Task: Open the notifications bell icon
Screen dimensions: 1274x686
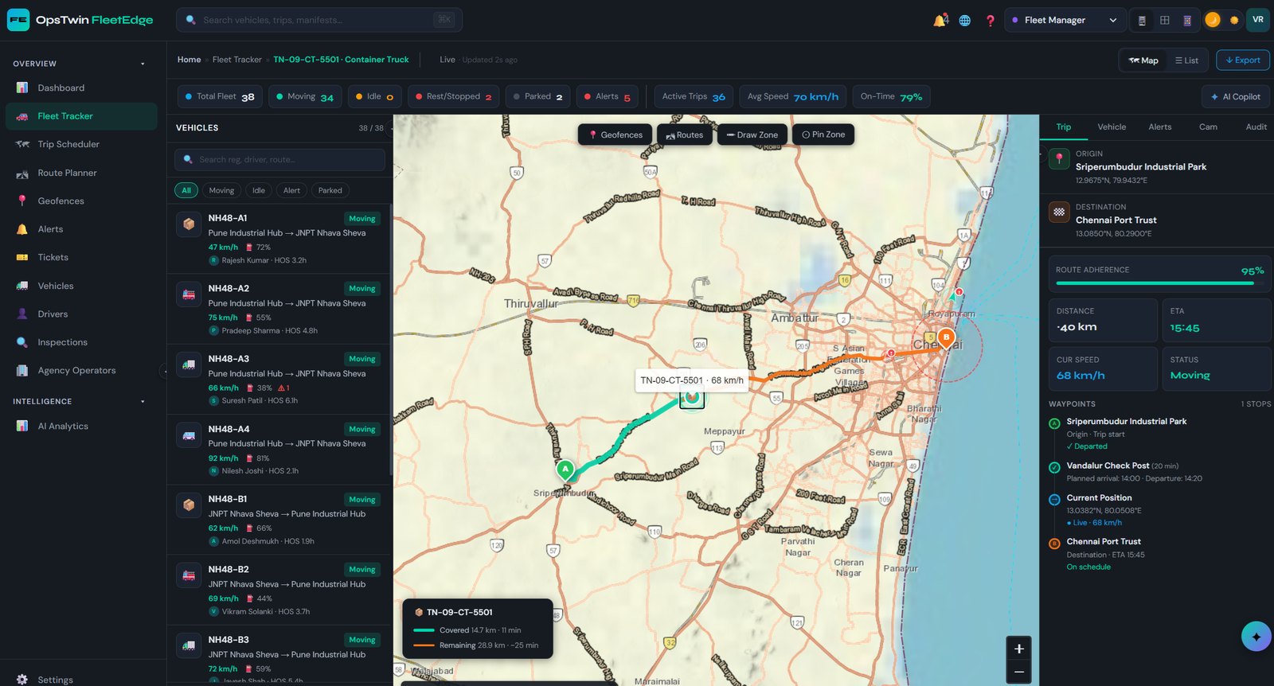Action: (x=940, y=20)
